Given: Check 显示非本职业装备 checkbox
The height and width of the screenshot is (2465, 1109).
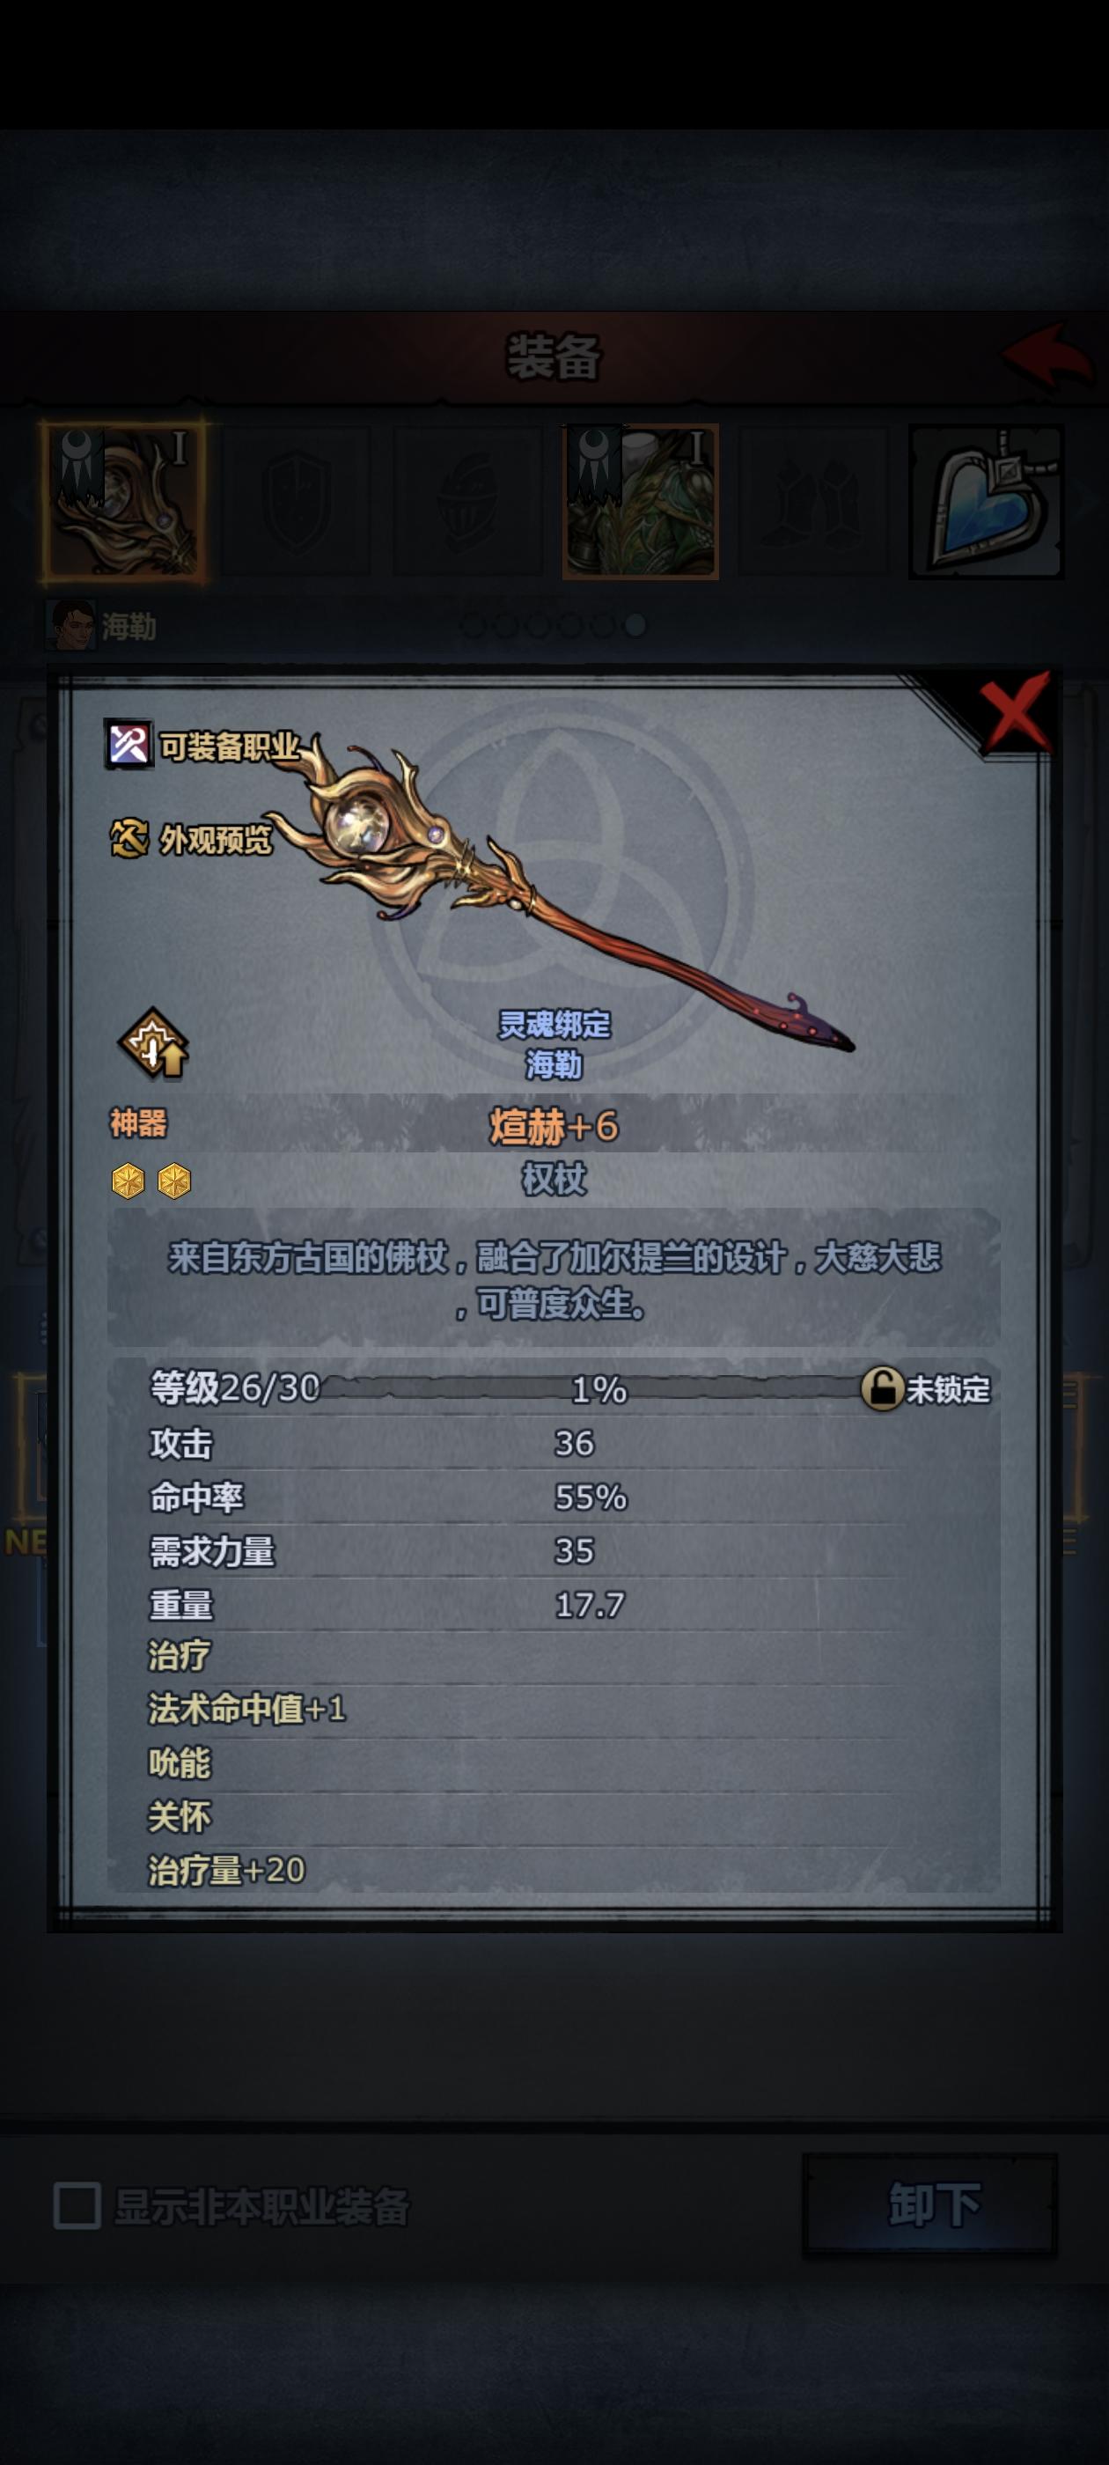Looking at the screenshot, I should 77,2205.
